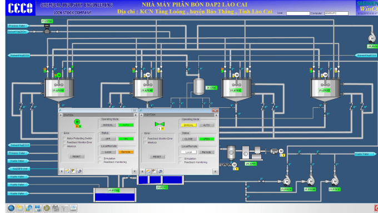Switch the valve to Remote control
The height and width of the screenshot is (213, 378).
point(206,152)
